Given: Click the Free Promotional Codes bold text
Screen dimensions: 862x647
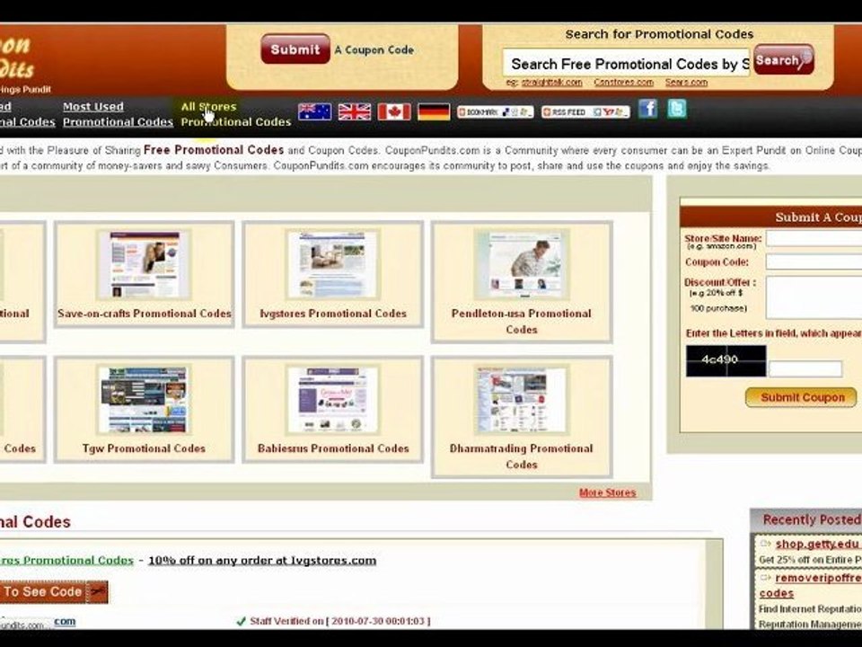Looking at the screenshot, I should pyautogui.click(x=214, y=150).
